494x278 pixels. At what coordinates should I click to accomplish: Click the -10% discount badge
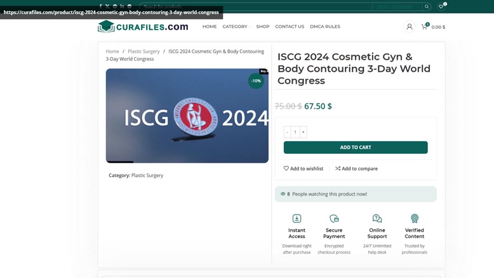point(256,81)
